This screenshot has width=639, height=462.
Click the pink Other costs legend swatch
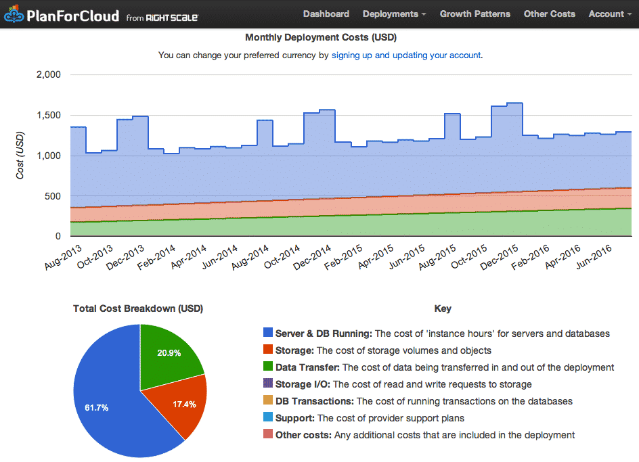pos(267,435)
